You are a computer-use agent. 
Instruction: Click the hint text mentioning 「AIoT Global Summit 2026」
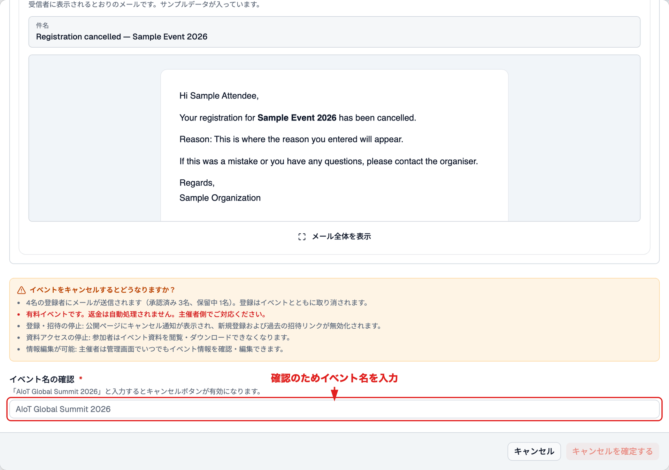[136, 391]
